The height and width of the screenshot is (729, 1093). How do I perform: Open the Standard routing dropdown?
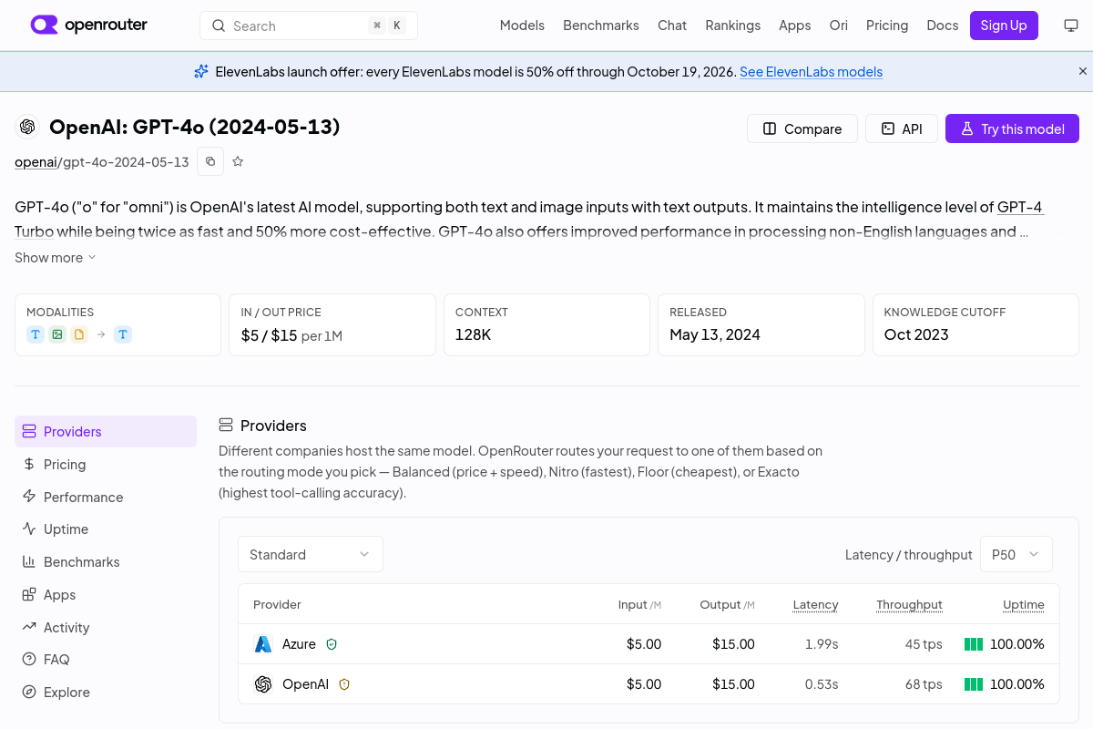[311, 554]
